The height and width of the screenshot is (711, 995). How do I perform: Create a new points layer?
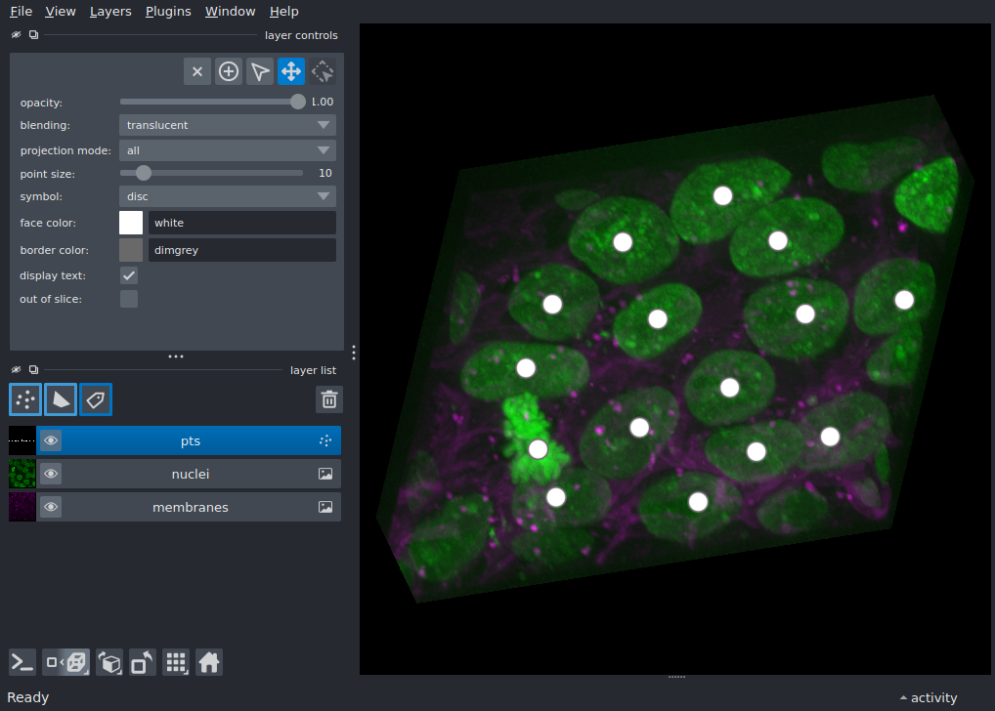25,399
